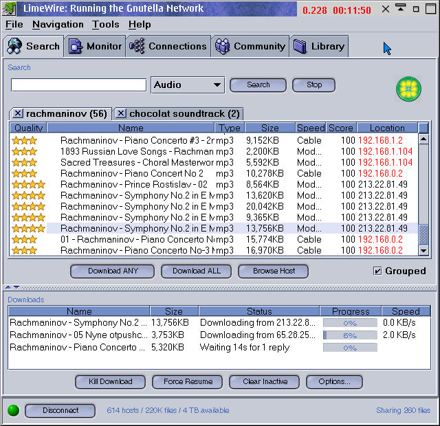Click the Browse Host button
The image size is (440, 426).
click(x=274, y=271)
